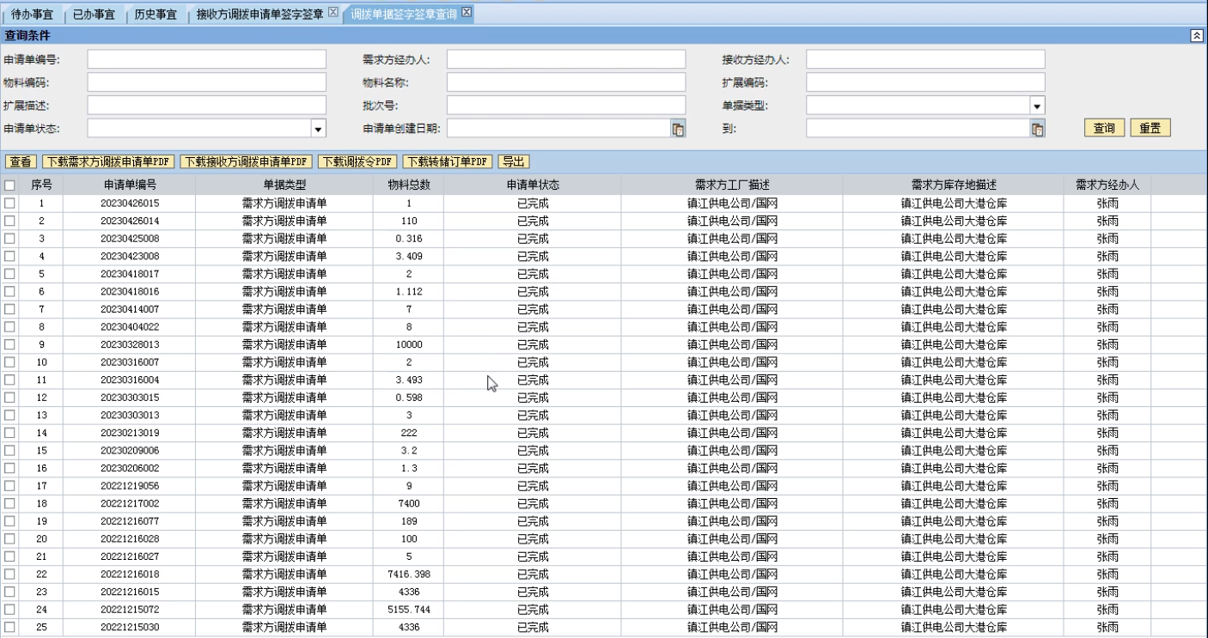Screen dimensions: 1208x638
Task: Select checkbox for row 9 (20230328013)
Action: pyautogui.click(x=10, y=344)
